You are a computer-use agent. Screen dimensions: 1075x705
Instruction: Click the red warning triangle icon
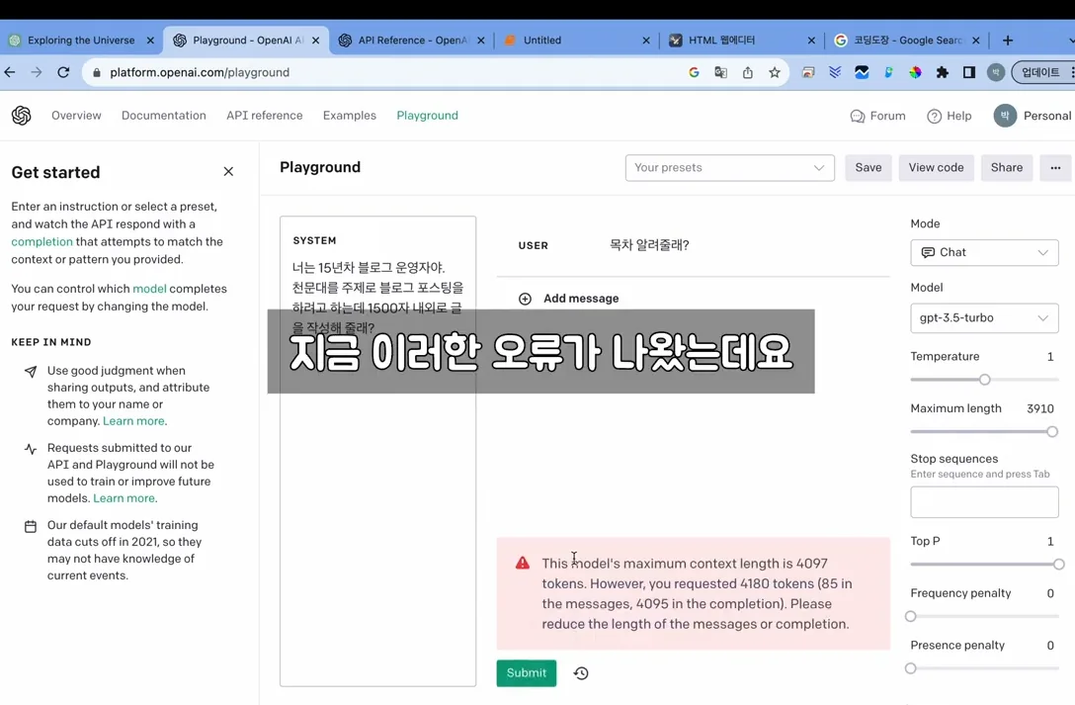[x=523, y=563]
